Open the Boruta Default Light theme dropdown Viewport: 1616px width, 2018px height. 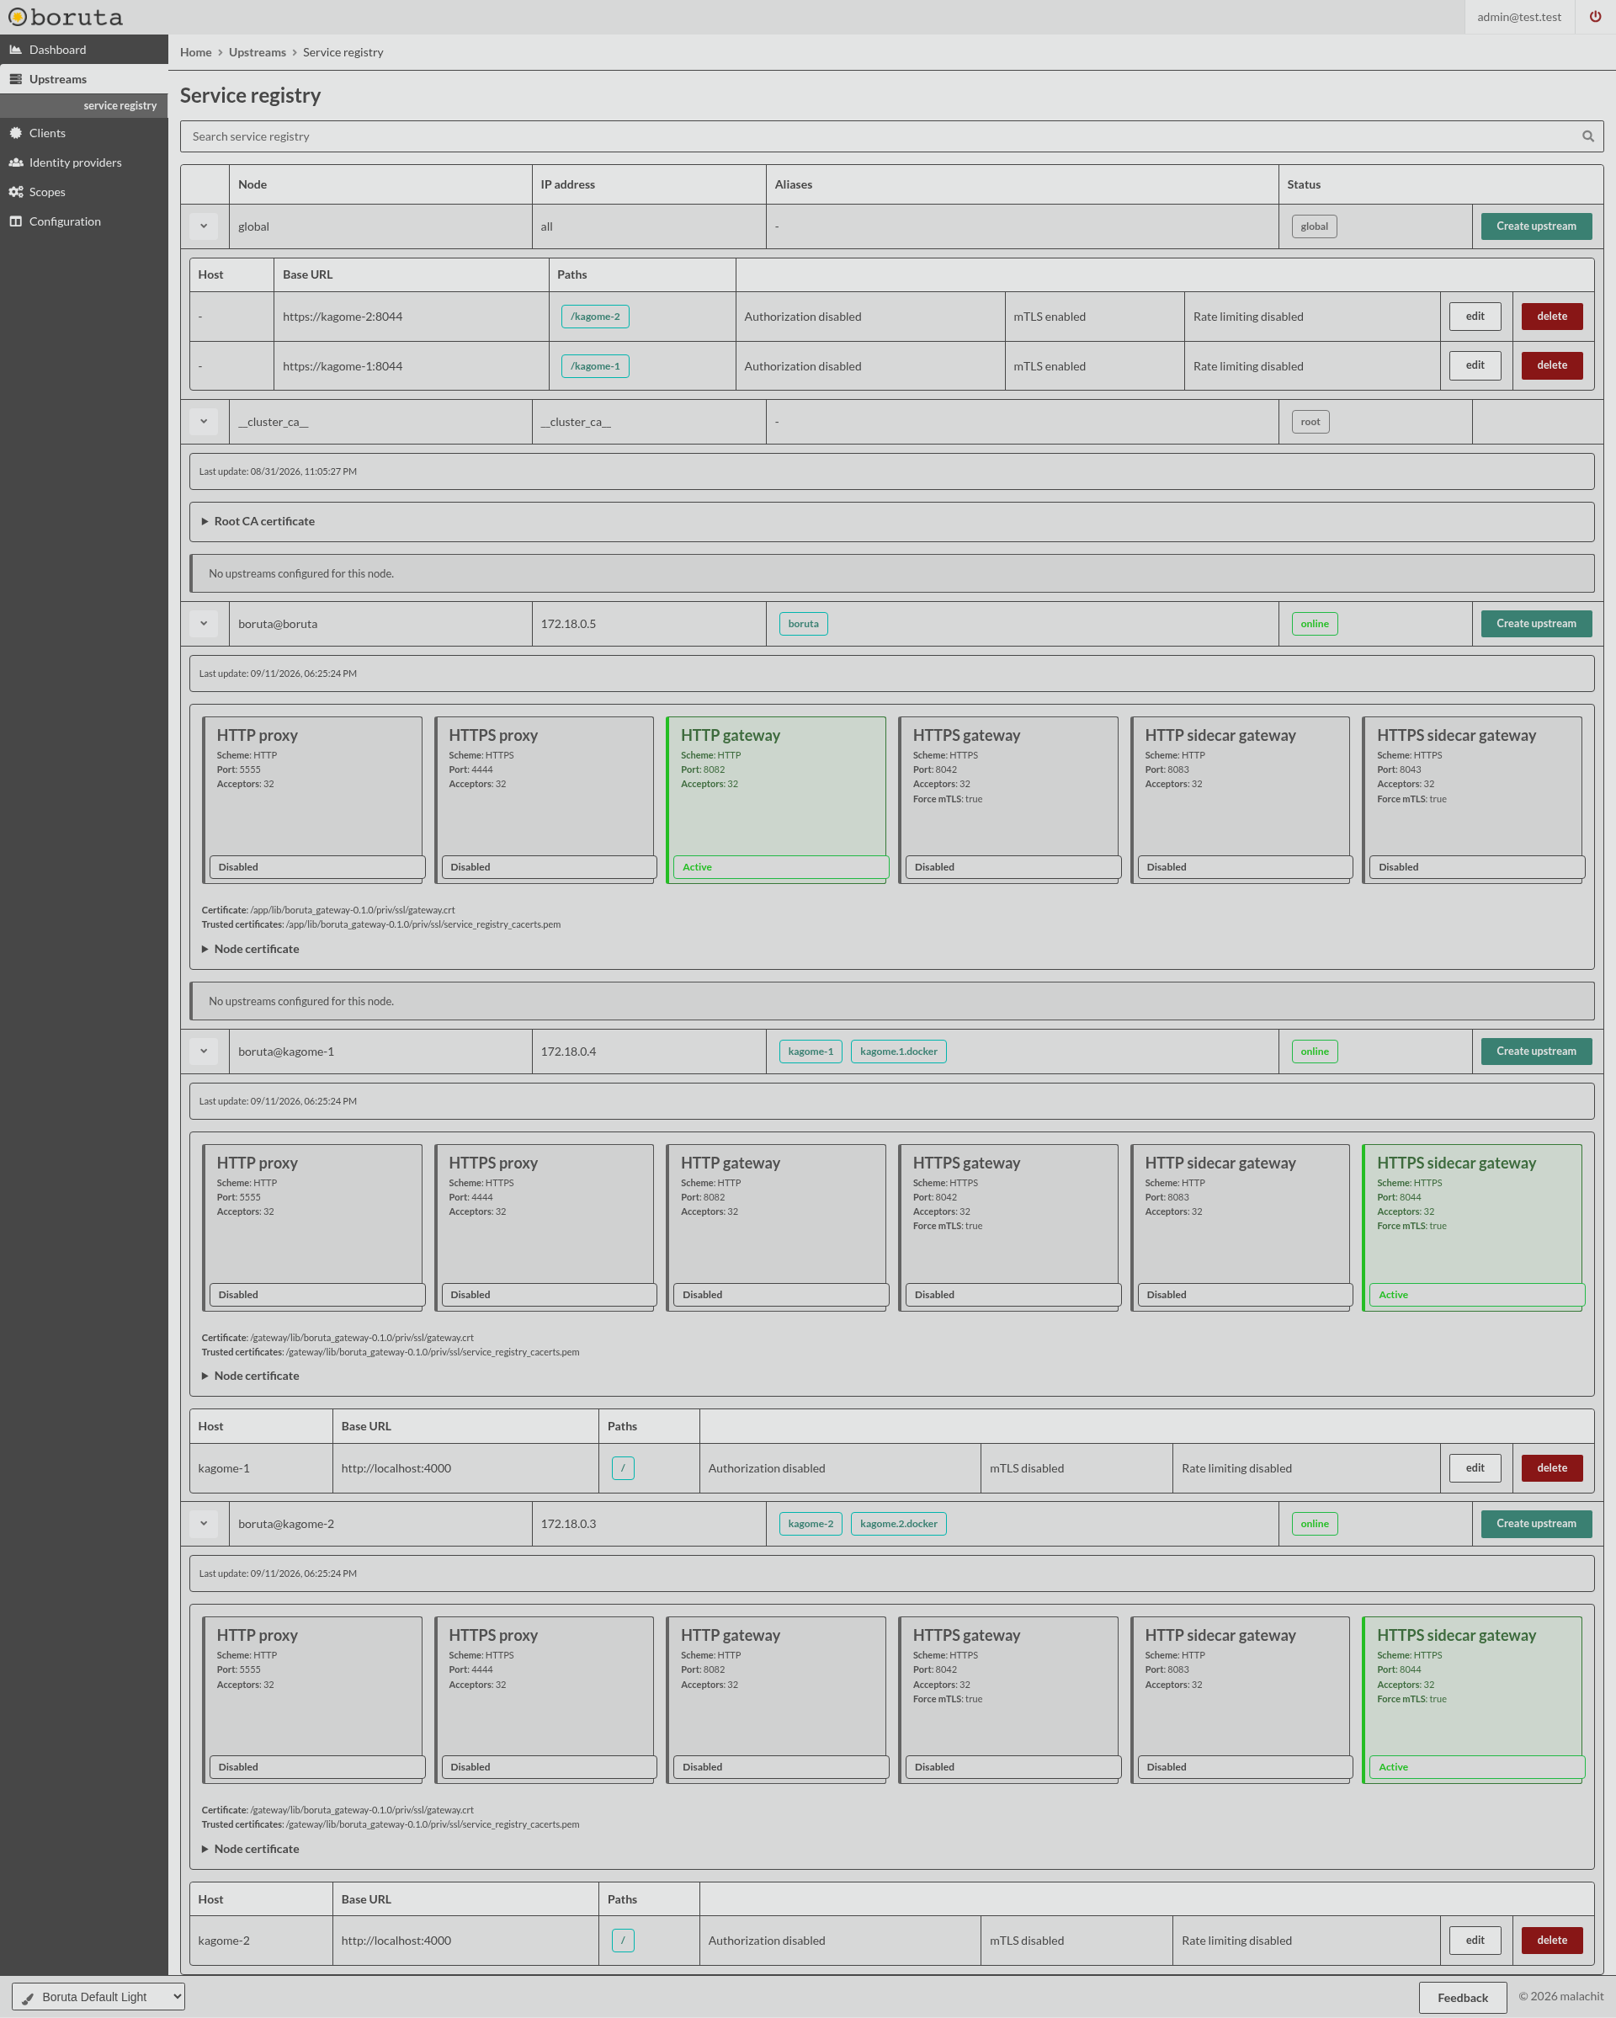pos(98,1996)
